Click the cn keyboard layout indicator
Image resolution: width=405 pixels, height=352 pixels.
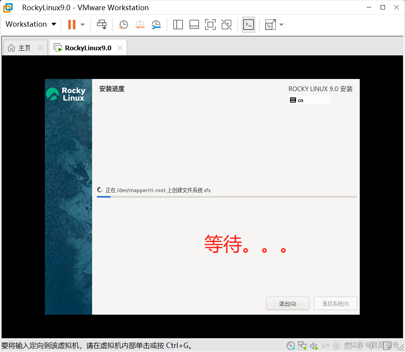(309, 100)
